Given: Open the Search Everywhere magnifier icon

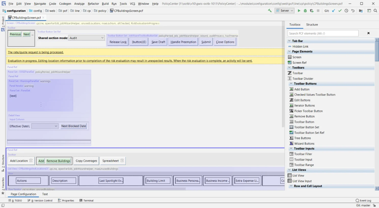Looking at the screenshot, I should pos(375,11).
